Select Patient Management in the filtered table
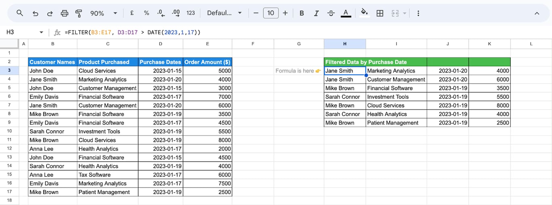 [x=396, y=123]
